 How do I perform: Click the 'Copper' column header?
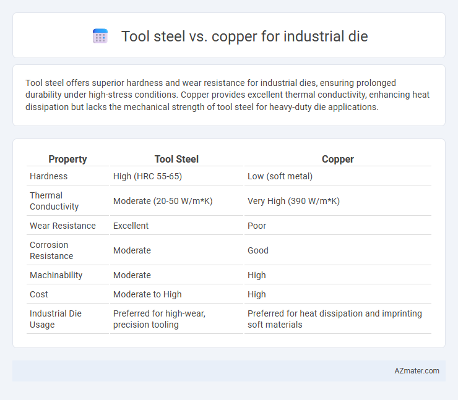[338, 159]
